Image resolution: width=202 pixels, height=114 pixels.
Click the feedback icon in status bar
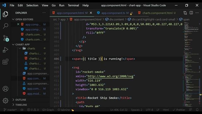pyautogui.click(x=190, y=110)
